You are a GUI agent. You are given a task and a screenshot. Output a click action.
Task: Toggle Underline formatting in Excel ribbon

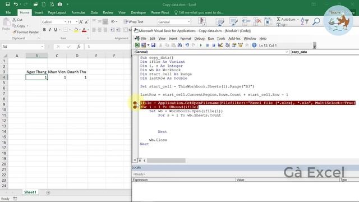(x=56, y=30)
